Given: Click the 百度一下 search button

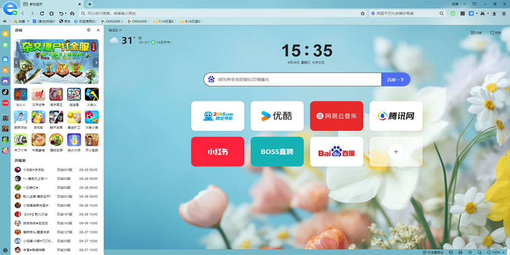Looking at the screenshot, I should pyautogui.click(x=395, y=79).
